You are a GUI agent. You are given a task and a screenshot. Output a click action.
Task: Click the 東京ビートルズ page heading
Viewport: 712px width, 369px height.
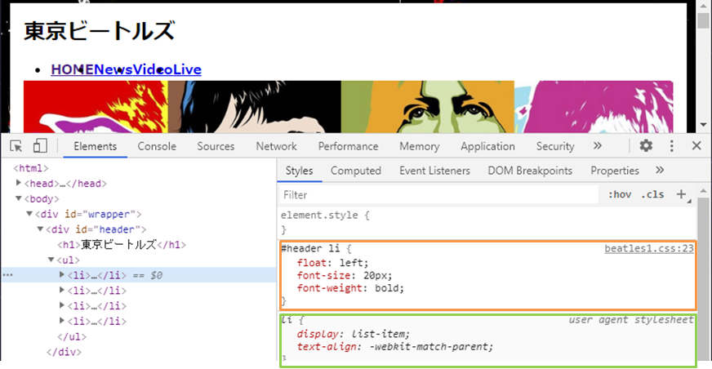(100, 31)
